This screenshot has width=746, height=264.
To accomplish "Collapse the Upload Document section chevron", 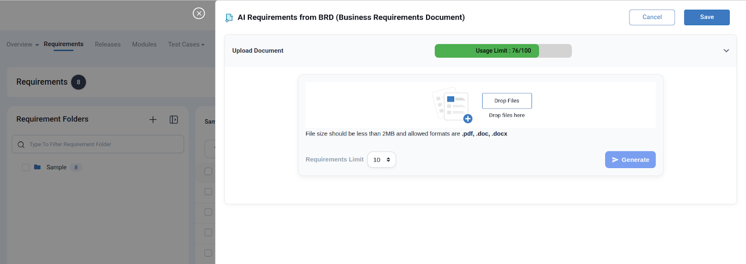I will [726, 51].
